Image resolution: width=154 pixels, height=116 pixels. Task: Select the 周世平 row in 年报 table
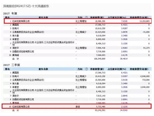click(77, 48)
